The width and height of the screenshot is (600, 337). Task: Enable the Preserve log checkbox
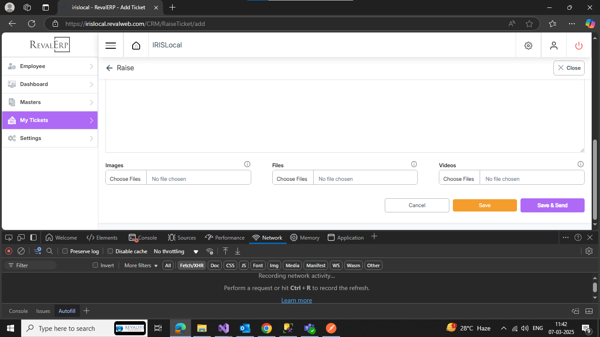coord(65,251)
